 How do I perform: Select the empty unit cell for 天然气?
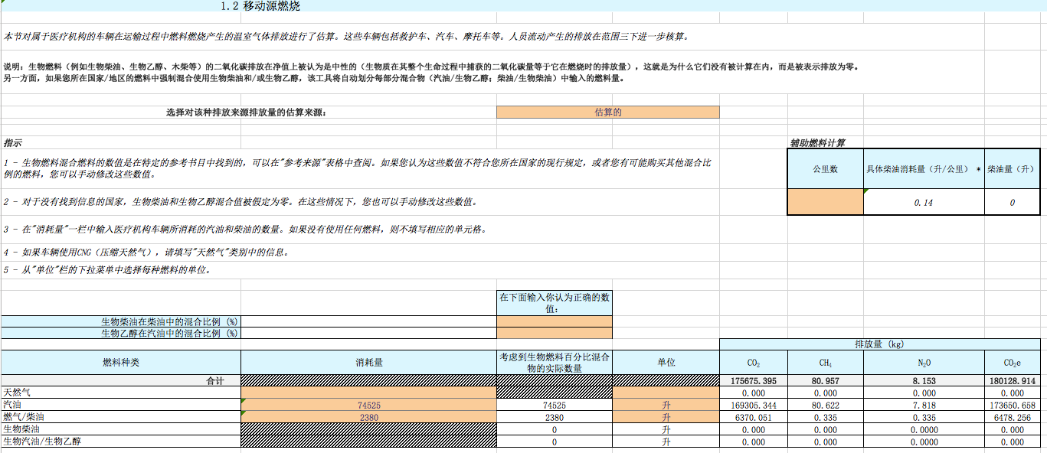(x=666, y=392)
